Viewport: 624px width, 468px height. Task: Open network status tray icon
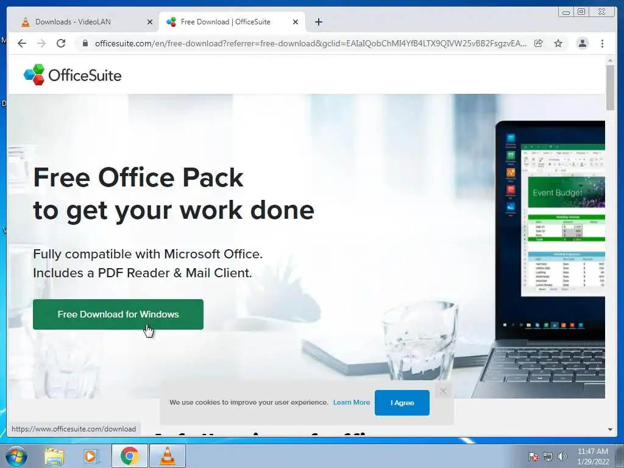click(548, 456)
